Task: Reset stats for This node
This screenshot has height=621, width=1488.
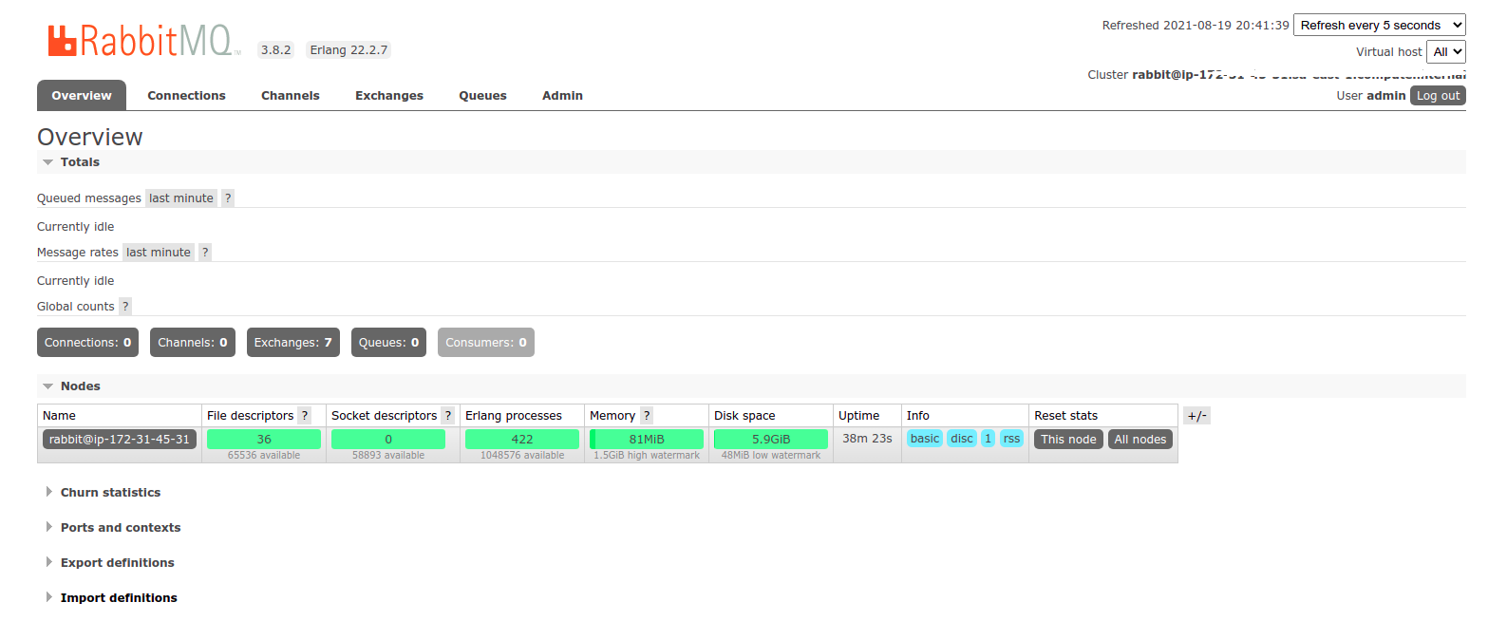Action: click(x=1068, y=439)
